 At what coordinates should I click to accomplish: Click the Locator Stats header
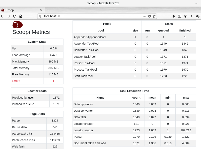pos(37,91)
